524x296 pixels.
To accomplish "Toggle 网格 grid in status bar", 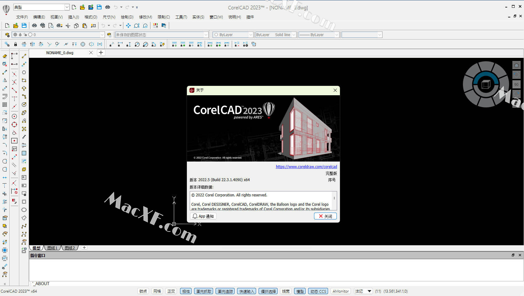I will 157,291.
